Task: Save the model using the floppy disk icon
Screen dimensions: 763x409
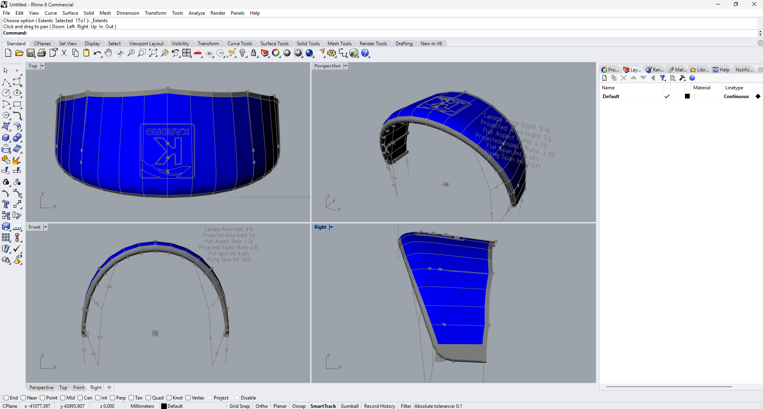Action: click(x=30, y=53)
